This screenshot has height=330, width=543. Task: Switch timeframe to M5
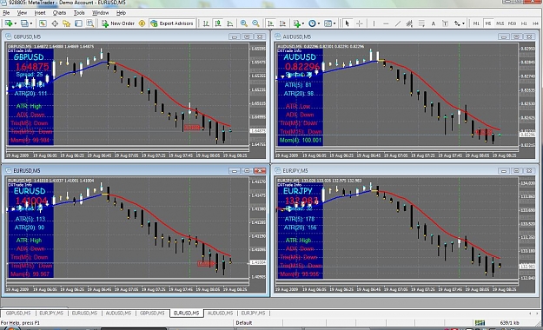point(488,23)
